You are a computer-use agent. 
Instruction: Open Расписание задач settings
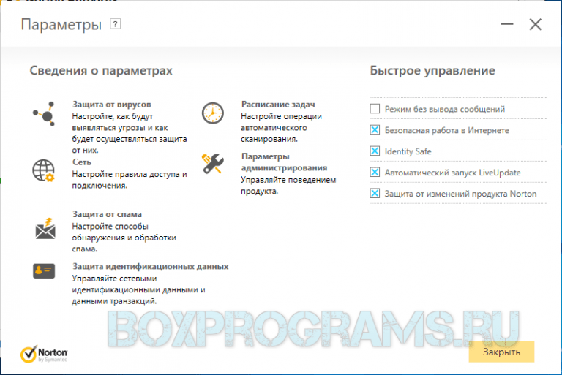pos(278,105)
